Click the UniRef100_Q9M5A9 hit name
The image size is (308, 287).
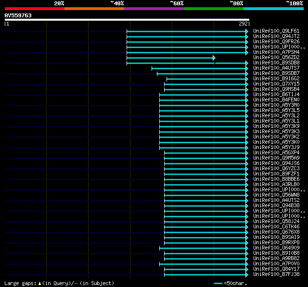coord(276,158)
